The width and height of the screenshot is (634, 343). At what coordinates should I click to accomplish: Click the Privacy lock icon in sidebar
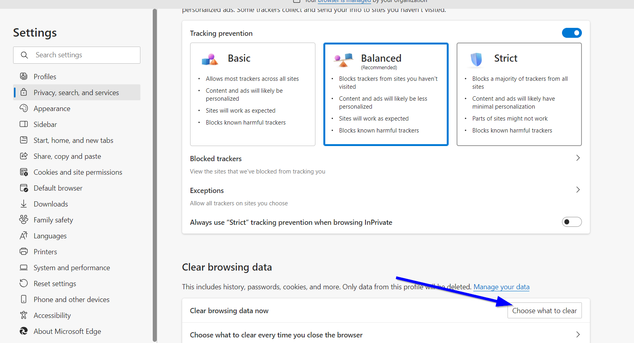[x=24, y=92]
